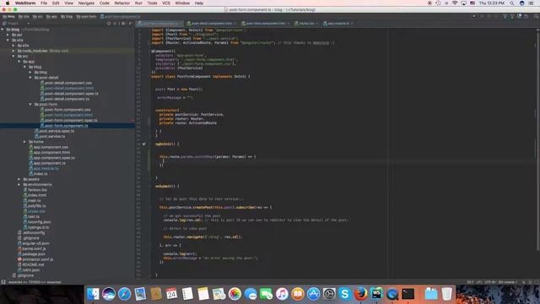Open Finder from the Dock
This screenshot has height=304, width=540.
pos(93,294)
